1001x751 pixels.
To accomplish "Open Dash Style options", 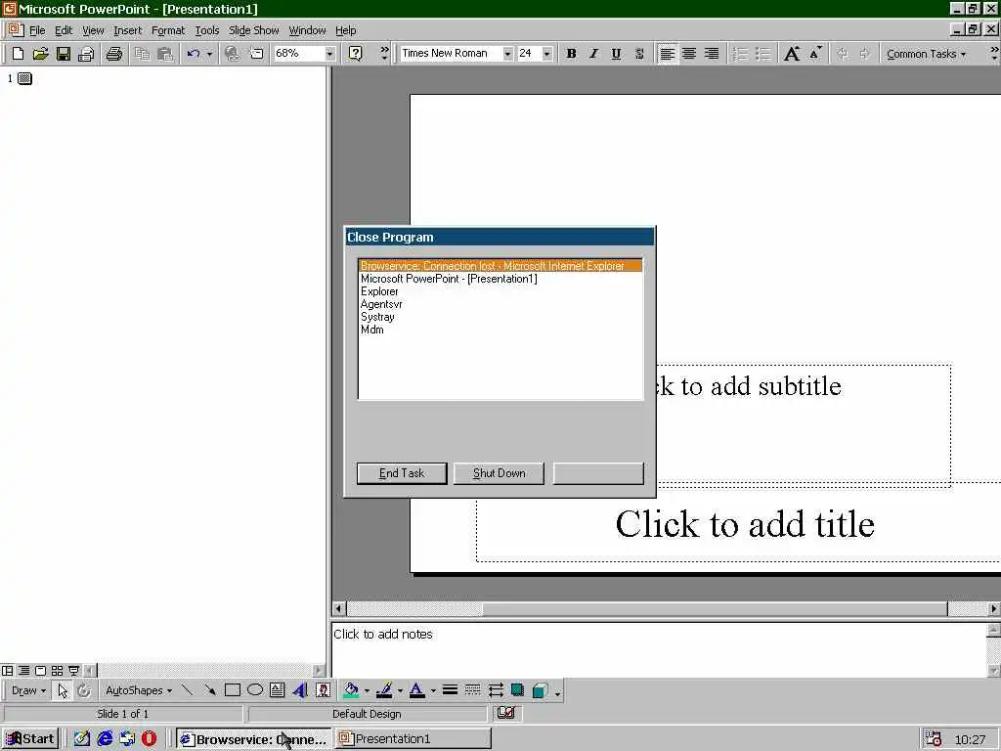I will tap(472, 690).
